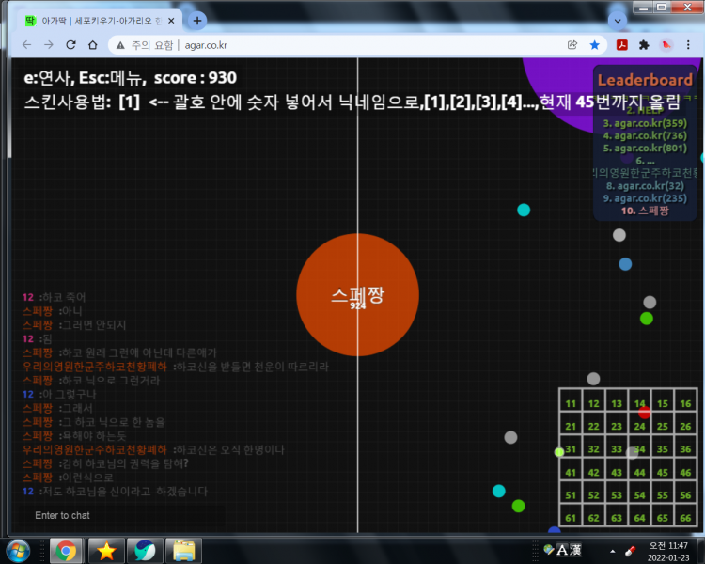This screenshot has height=564, width=705.
Task: Click leaderboard entry 10. 스페짱
Action: coord(645,211)
